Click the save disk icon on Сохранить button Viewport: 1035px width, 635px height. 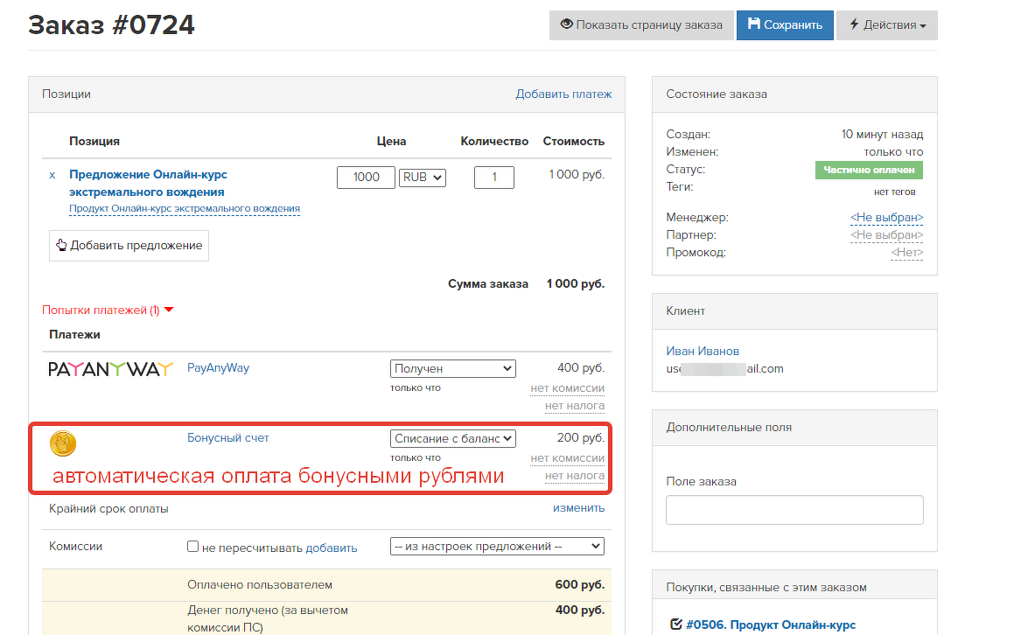point(754,24)
